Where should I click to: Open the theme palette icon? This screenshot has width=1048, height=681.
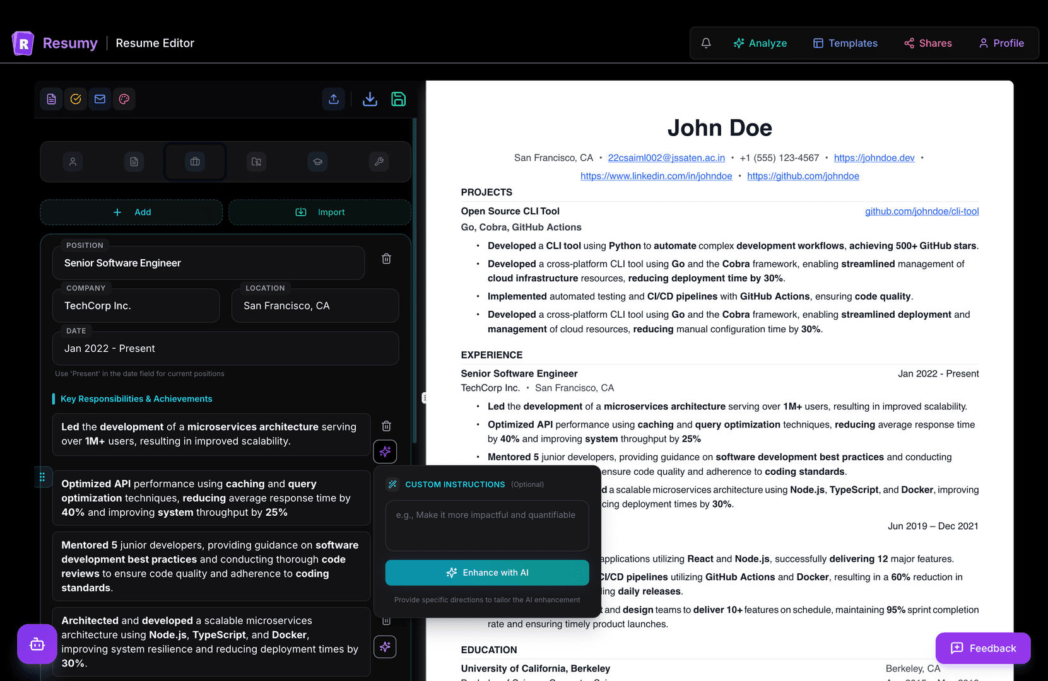(124, 99)
